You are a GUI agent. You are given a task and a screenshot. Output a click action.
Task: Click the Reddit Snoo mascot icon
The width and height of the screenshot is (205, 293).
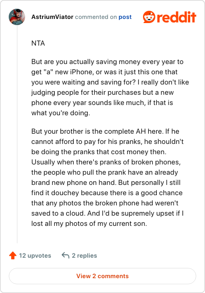coord(149,17)
